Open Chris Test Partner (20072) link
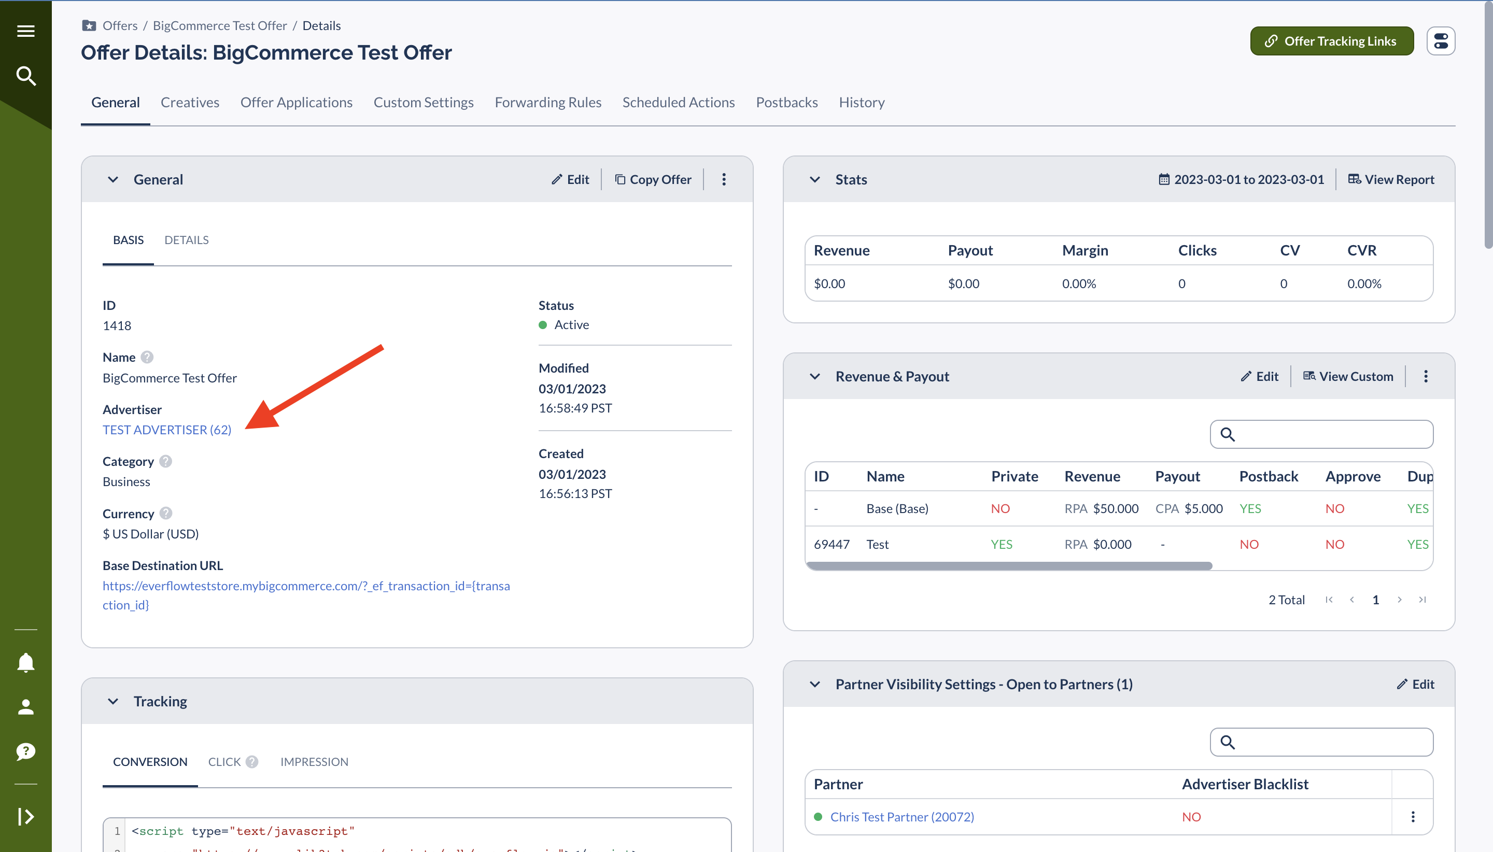Viewport: 1493px width, 852px height. [x=902, y=817]
